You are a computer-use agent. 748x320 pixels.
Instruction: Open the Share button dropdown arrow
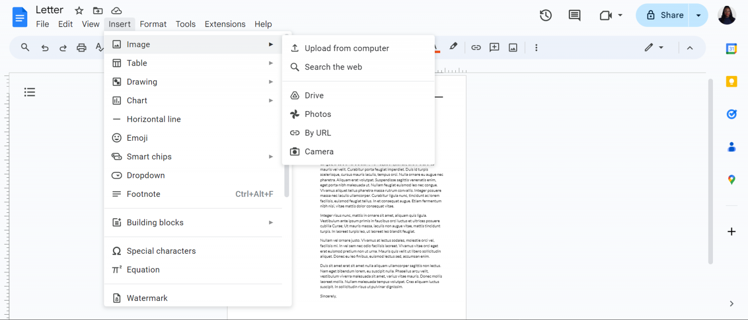698,15
